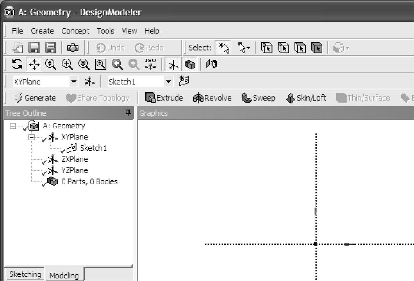Image resolution: width=414 pixels, height=281 pixels.
Task: Switch to the Sketching tab
Action: pos(25,274)
